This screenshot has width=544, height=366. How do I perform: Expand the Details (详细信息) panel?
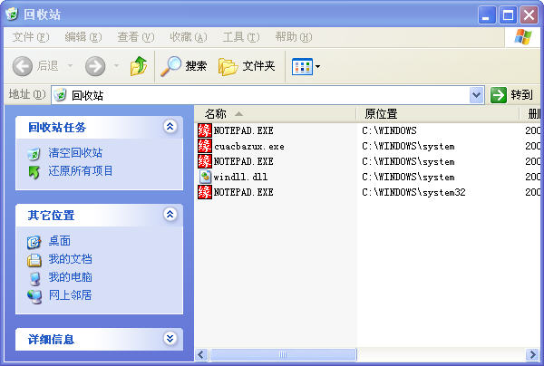click(170, 338)
